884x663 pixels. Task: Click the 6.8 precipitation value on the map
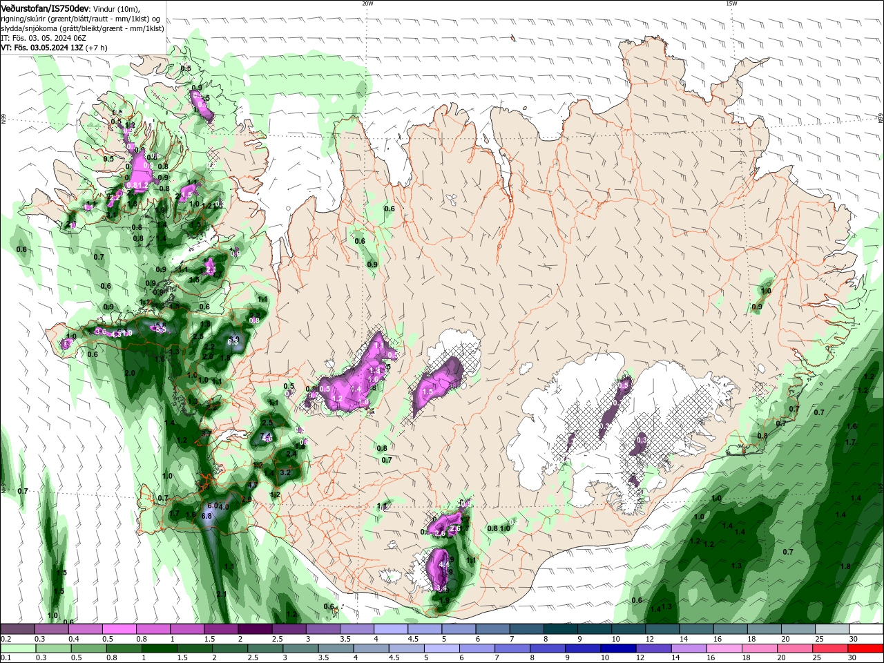click(206, 516)
